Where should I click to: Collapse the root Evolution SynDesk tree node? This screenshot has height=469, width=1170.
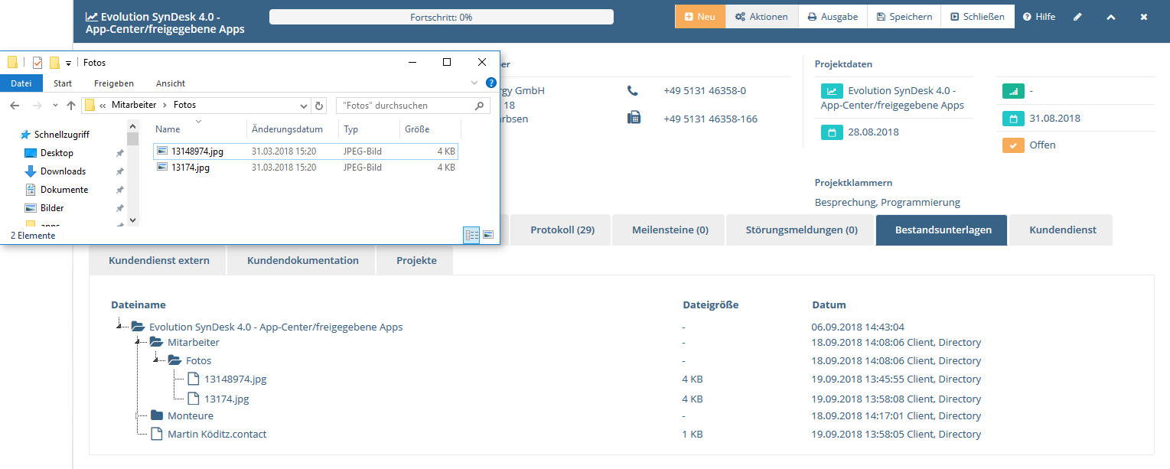119,326
